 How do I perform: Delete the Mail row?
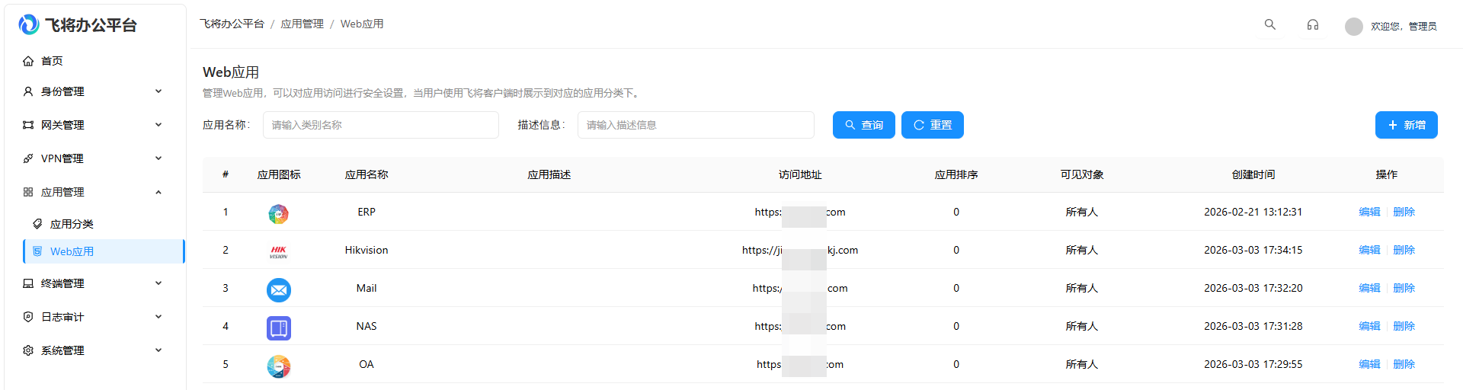click(1404, 288)
